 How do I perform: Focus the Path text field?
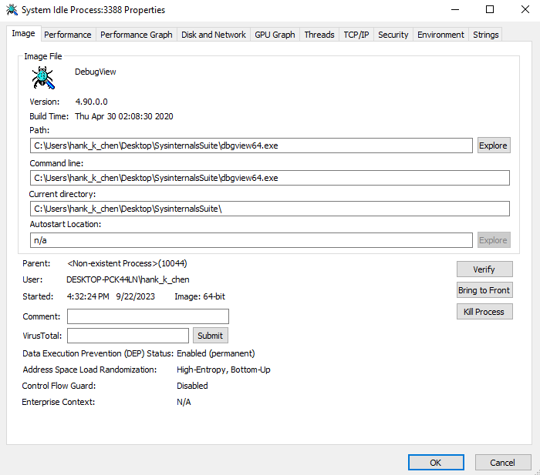[251, 146]
